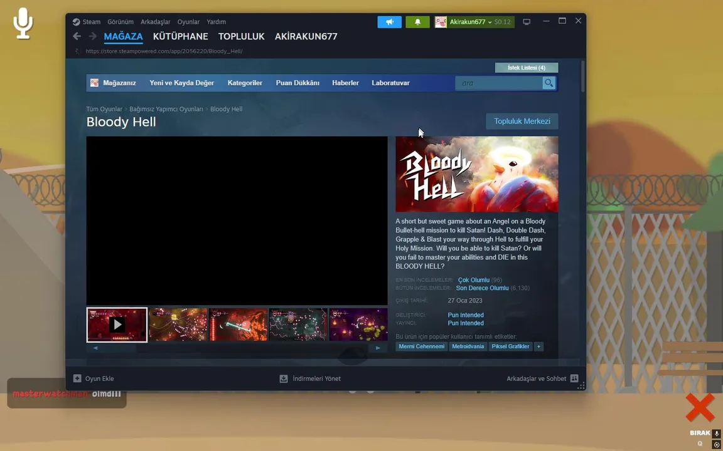Click the window resize grip icon
This screenshot has width=723, height=451.
point(581,386)
